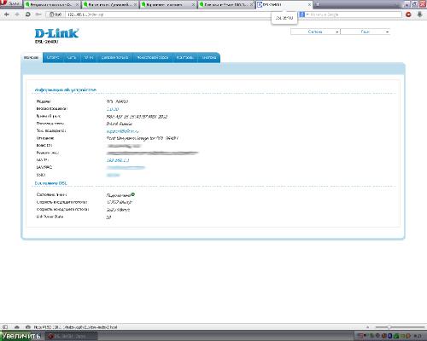The height and width of the screenshot is (341, 427).
Task: Open the Дополнительно tab
Action: 114,57
